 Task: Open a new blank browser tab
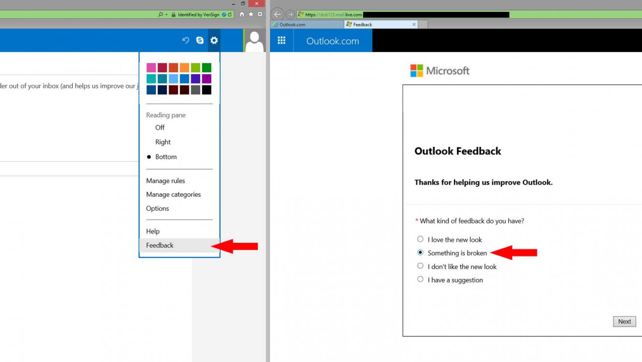[x=423, y=24]
